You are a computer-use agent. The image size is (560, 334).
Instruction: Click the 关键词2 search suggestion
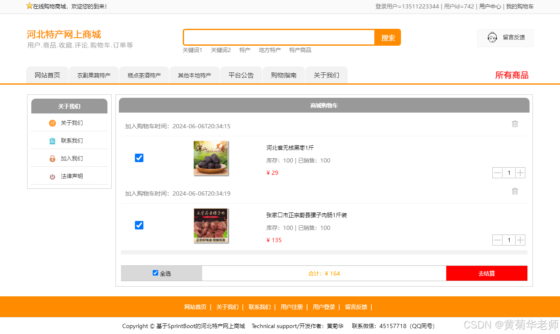221,50
